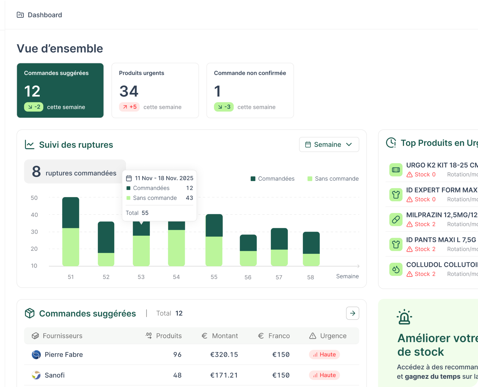This screenshot has height=387, width=478.
Task: Click the clock icon next to Top Produits
Action: 391,143
